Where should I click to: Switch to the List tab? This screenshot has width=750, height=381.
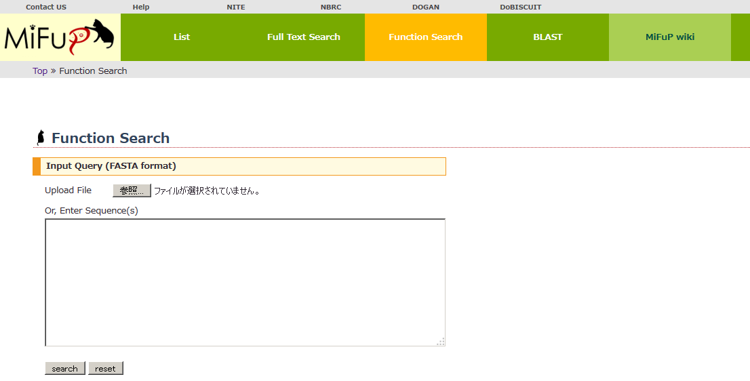(182, 37)
